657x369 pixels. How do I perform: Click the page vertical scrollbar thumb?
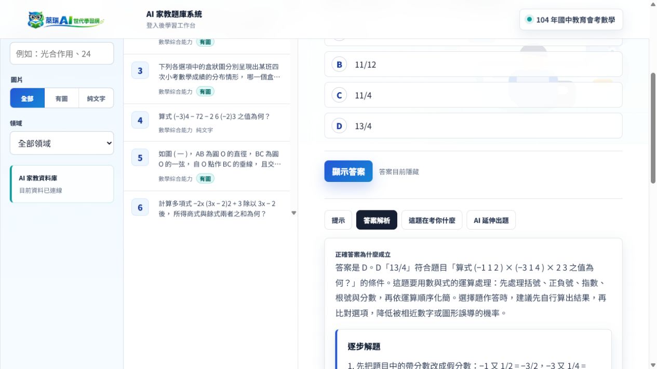(x=653, y=127)
